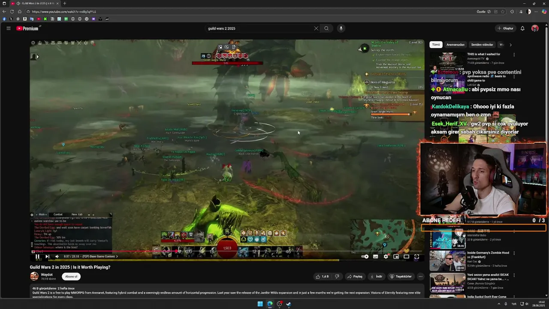Skip to the next video

[47, 257]
